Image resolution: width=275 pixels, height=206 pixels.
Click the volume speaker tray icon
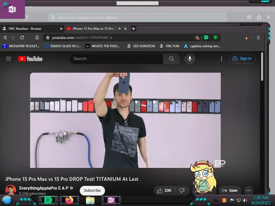(245, 200)
